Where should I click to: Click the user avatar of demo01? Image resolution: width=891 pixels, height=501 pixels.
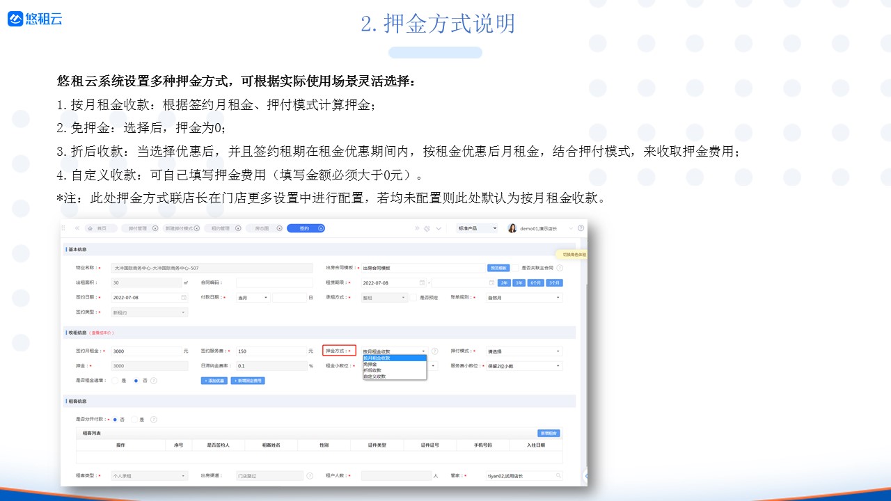512,228
